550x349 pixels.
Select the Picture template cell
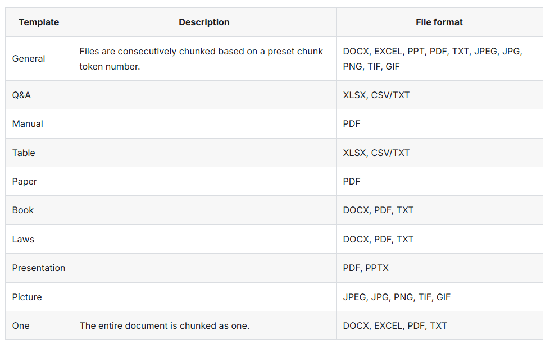pyautogui.click(x=27, y=297)
